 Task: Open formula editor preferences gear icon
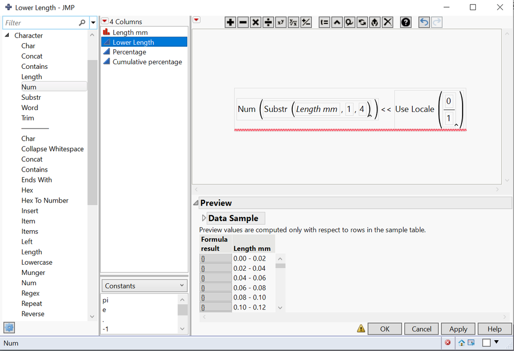pos(9,327)
